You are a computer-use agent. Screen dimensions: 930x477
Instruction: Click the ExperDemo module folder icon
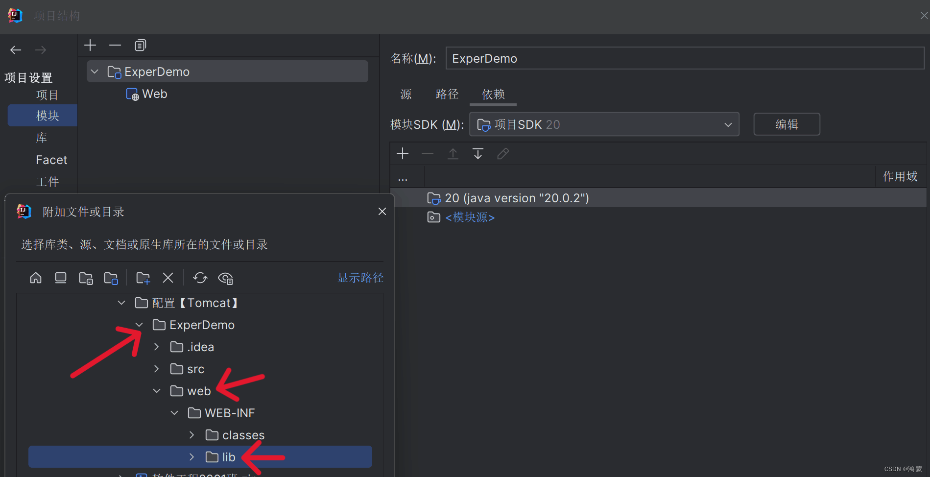click(114, 72)
